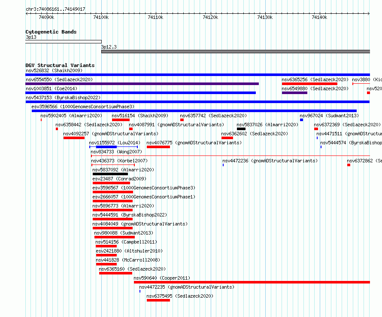The image size is (382, 317).
Task: Select the nsv6554550 (Sedlazeck2020) variant label
Action: [x=59, y=79]
